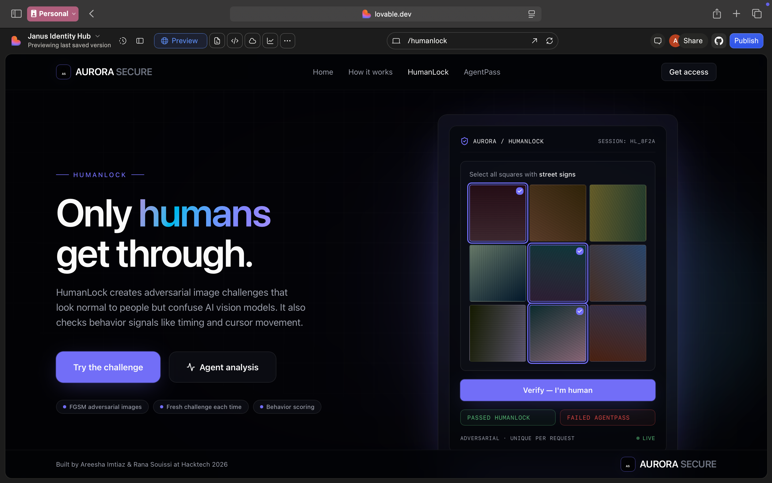
Task: Open the version history clock icon
Action: click(123, 41)
